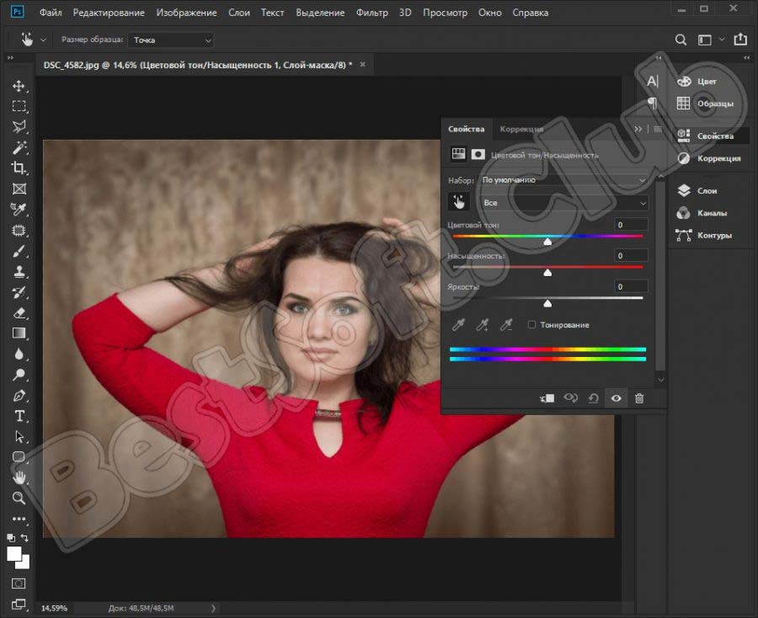Open the search magnifier in the options bar

click(x=681, y=40)
